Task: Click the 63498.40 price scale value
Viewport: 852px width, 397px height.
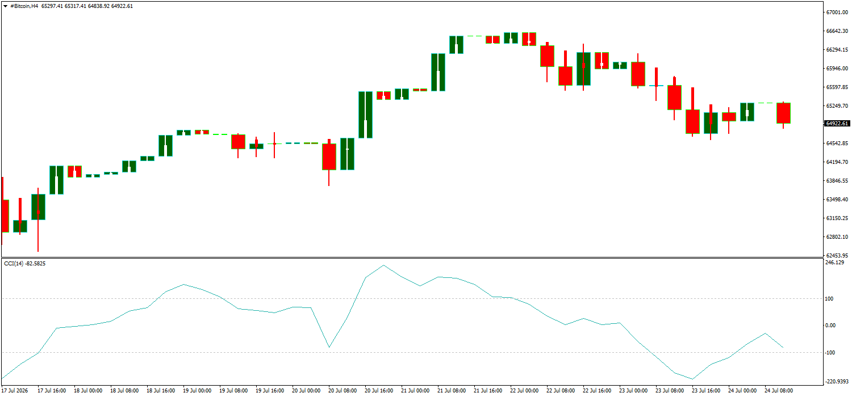Action: pos(837,200)
